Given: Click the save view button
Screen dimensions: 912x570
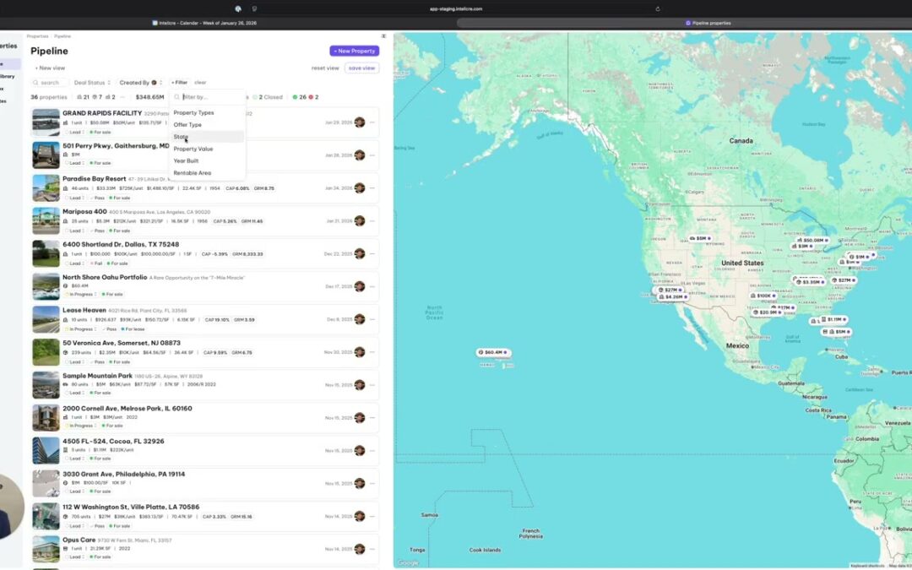Looking at the screenshot, I should pos(361,67).
